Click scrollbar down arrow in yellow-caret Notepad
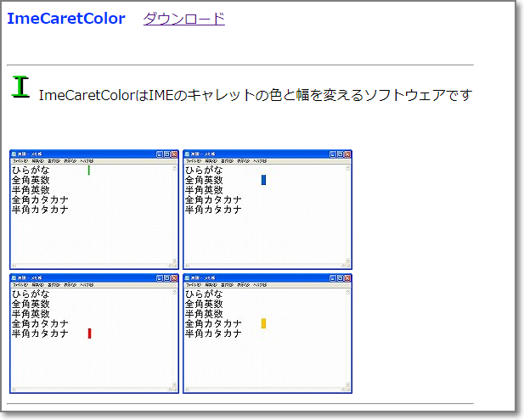The image size is (524, 420). 348,386
